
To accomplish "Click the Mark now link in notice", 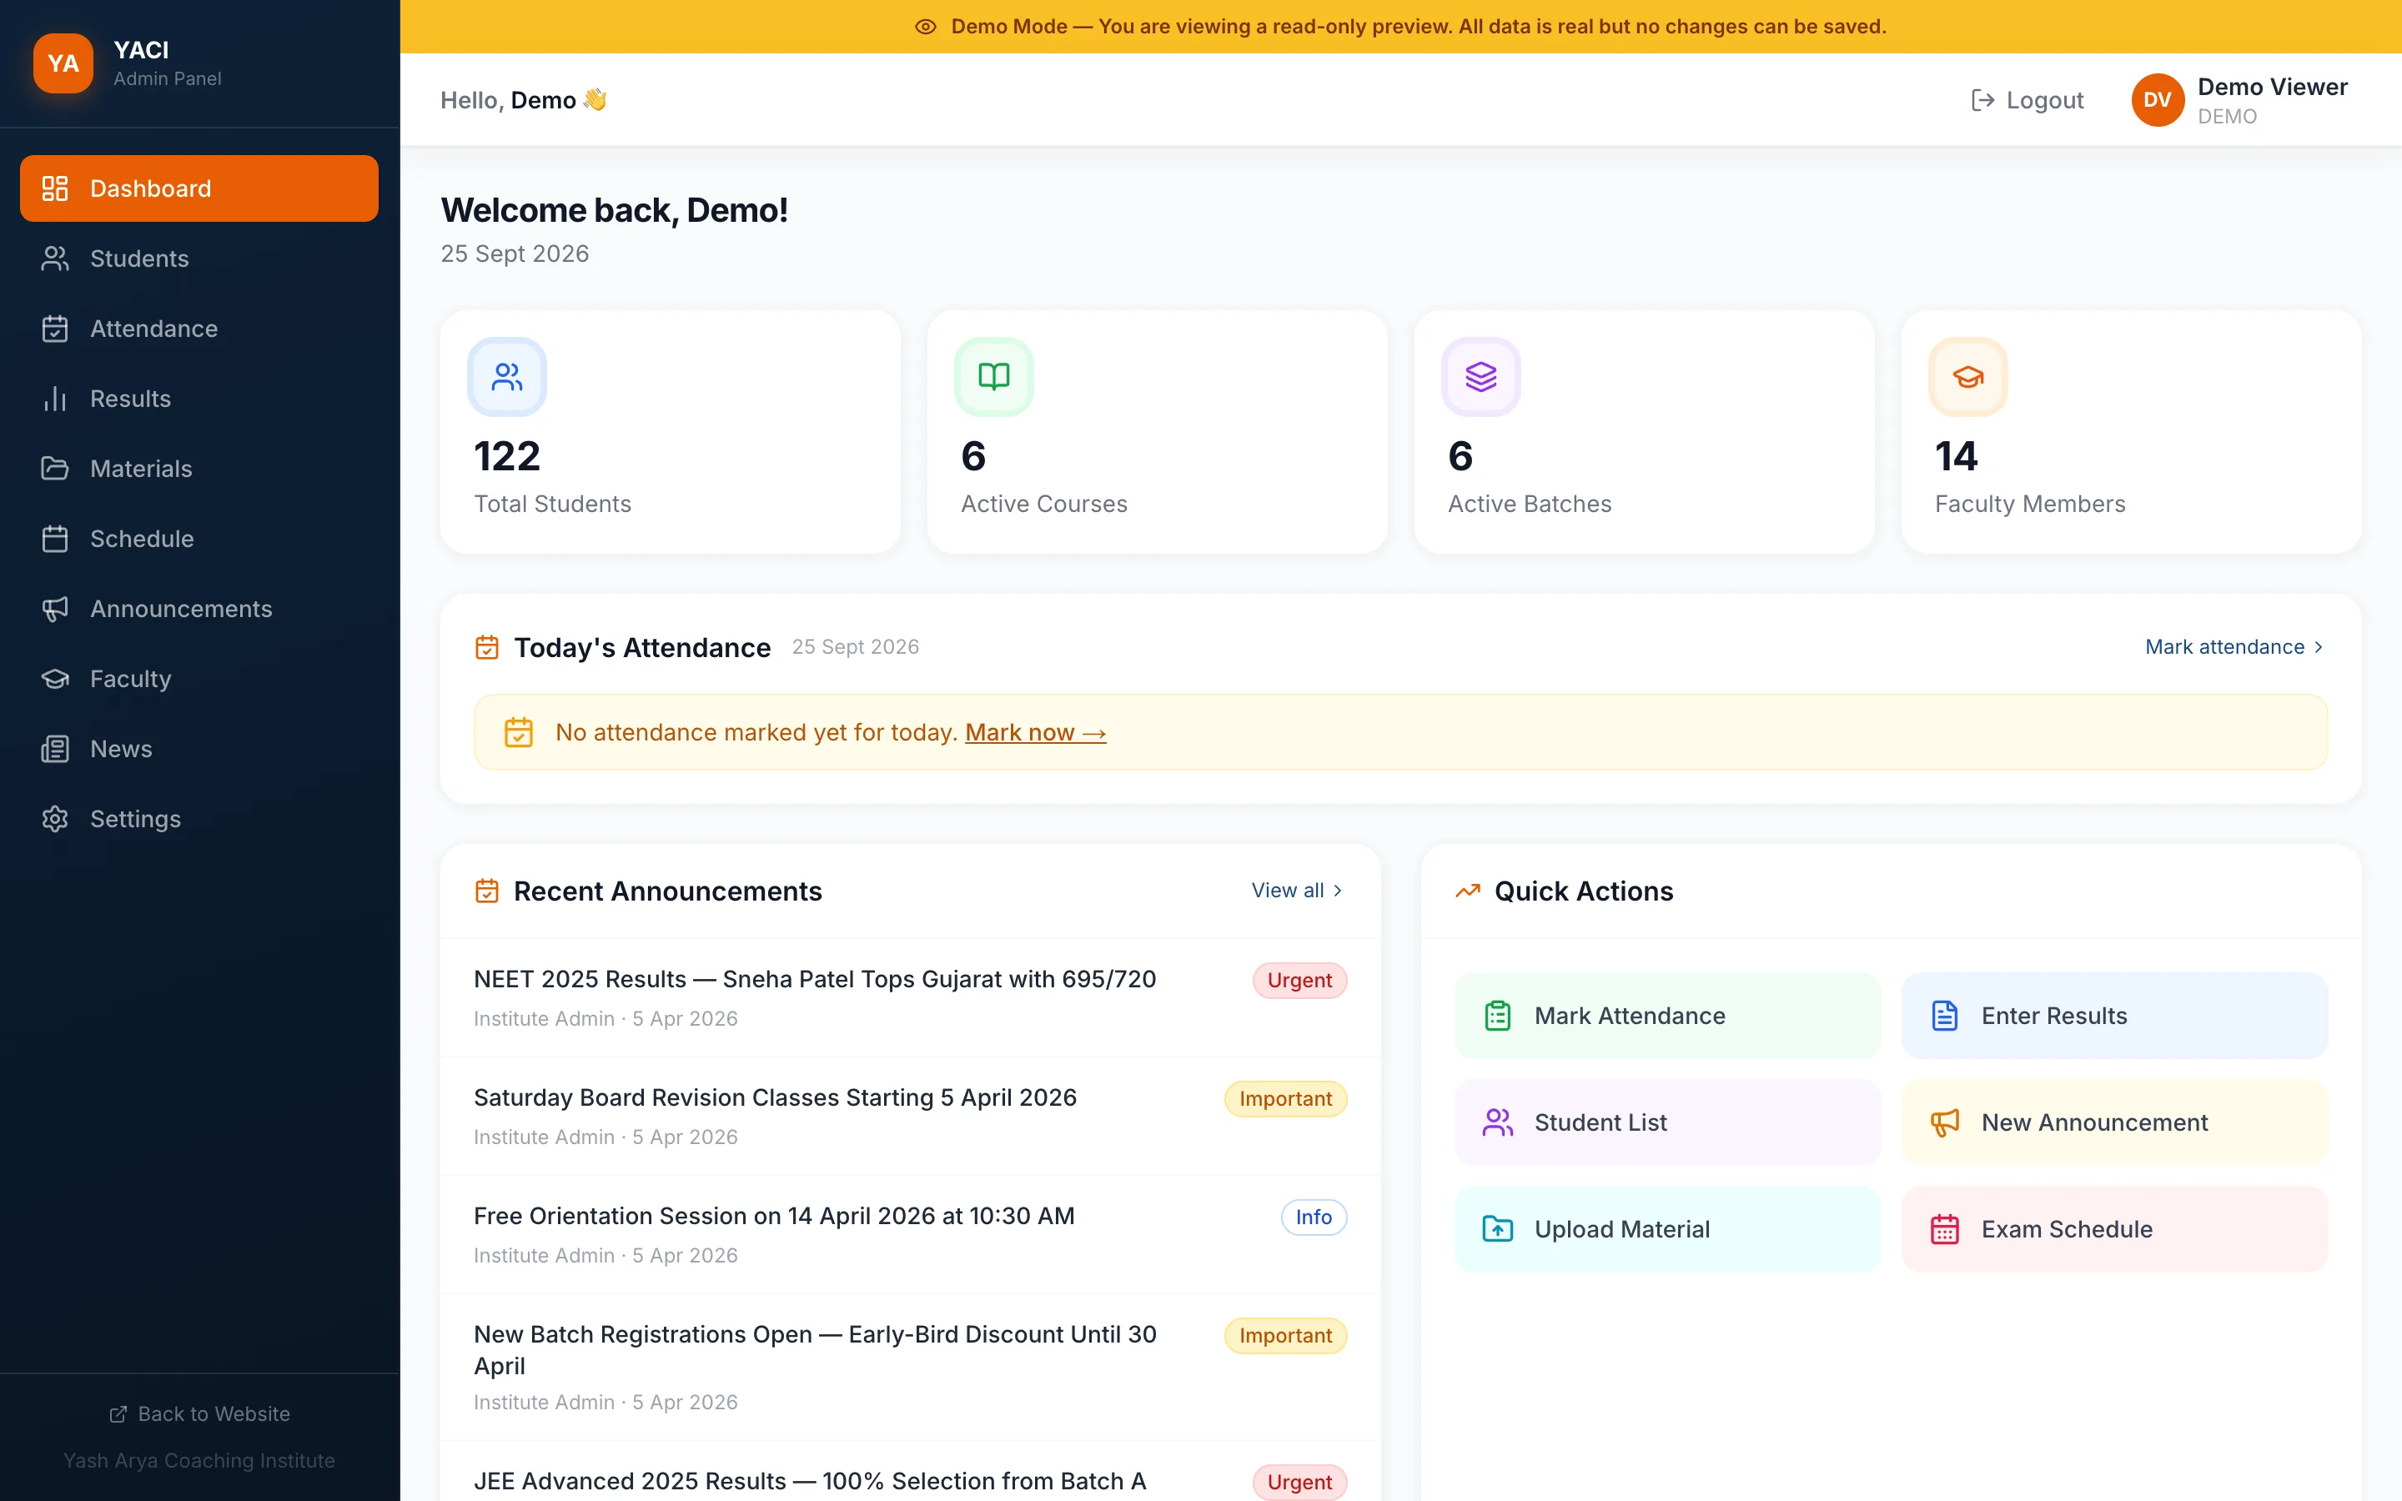I will pos(1035,733).
